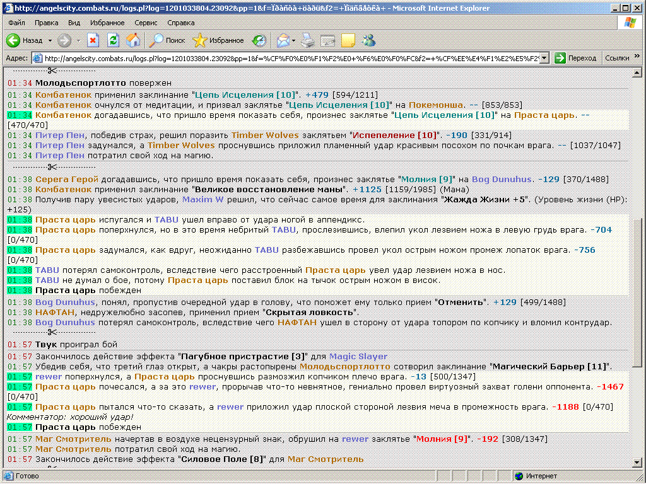Open the yellow Discuss note icon
Viewport: 646px width, 484px height.
[348, 40]
